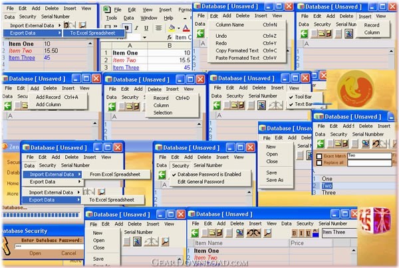Check the Exact Match checkbox

pos(319,155)
